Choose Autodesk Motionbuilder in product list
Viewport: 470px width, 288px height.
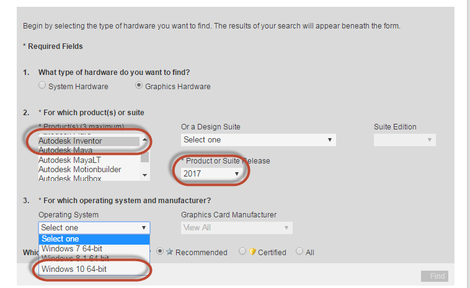(x=89, y=170)
